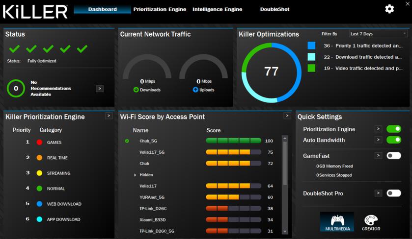
Task: Open settings with the gear icon
Action: [x=389, y=9]
